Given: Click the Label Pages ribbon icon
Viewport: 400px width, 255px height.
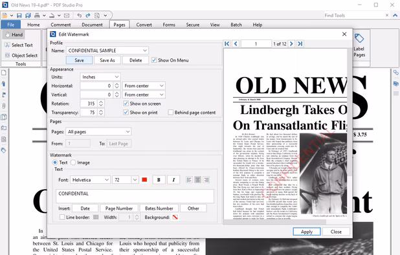Looking at the screenshot, I should 359,45.
